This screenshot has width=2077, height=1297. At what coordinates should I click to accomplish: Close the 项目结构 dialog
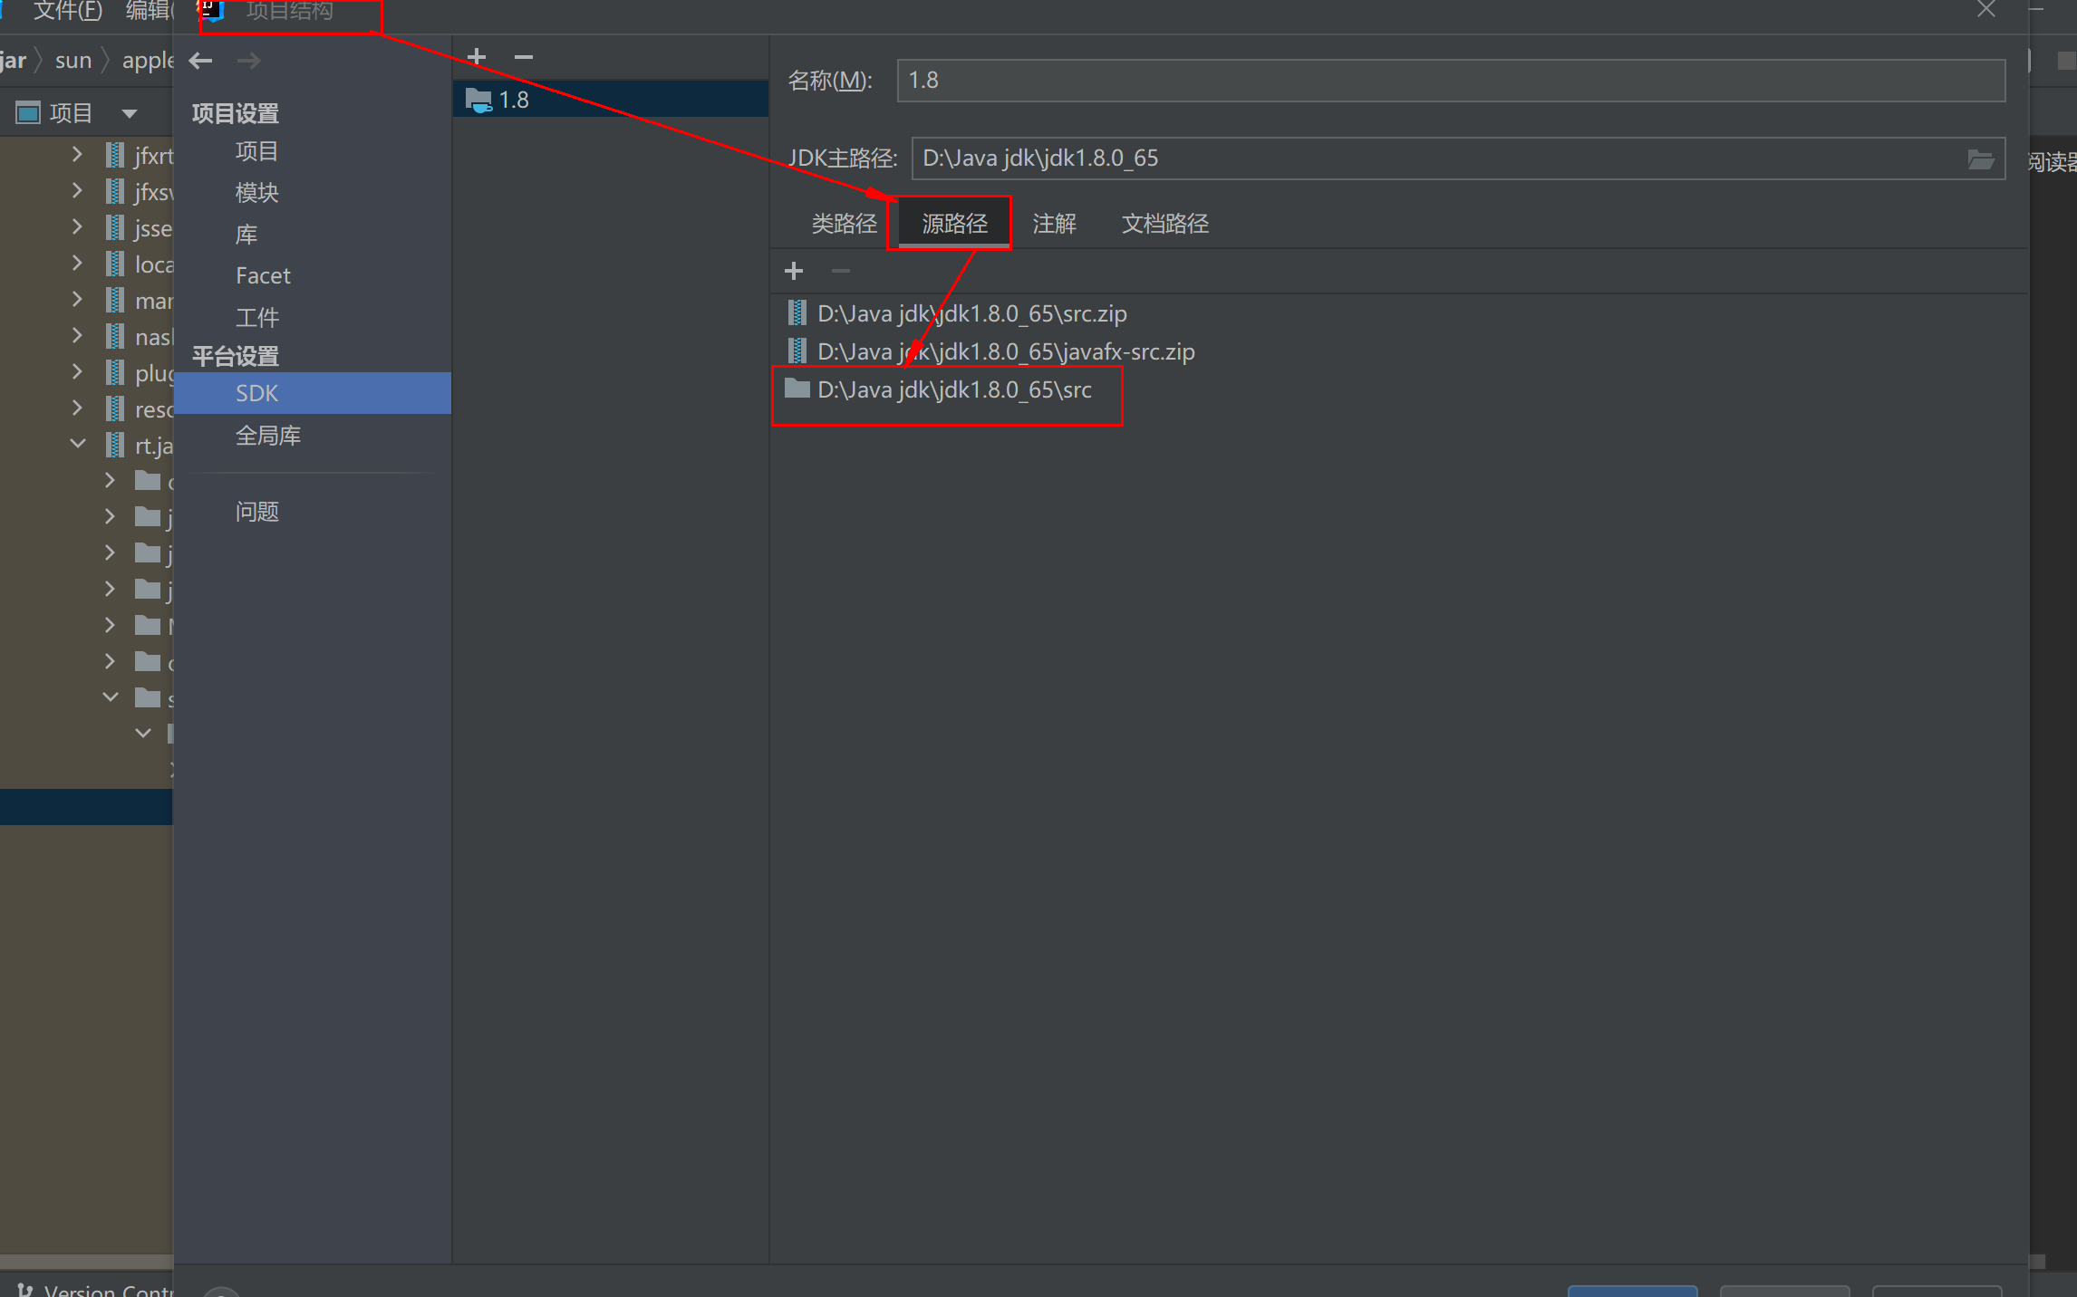[1986, 10]
